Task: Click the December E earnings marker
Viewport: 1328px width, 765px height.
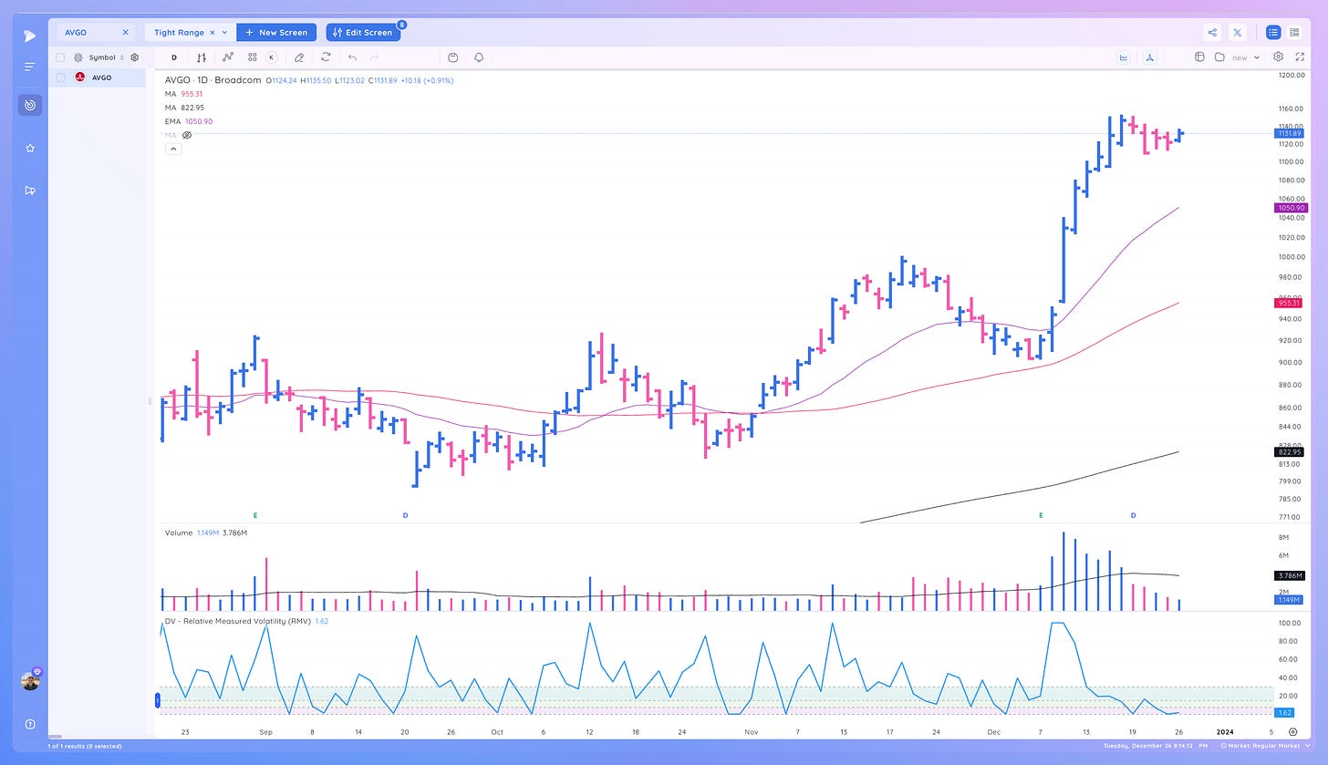Action: coord(1041,515)
